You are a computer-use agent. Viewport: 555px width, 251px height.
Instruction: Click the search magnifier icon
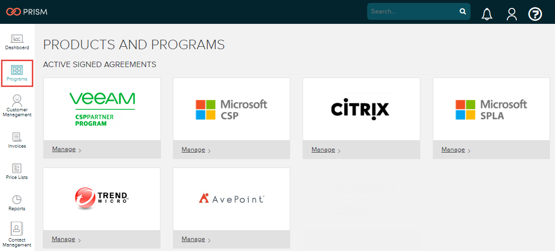point(463,11)
